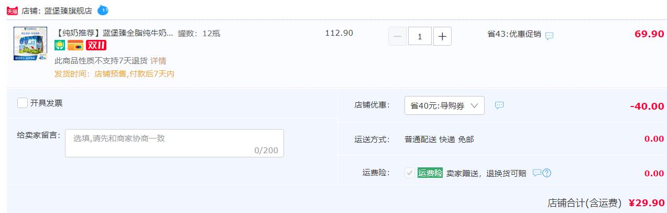Click the orange credit card payment icon
667x213 pixels.
[x=75, y=45]
